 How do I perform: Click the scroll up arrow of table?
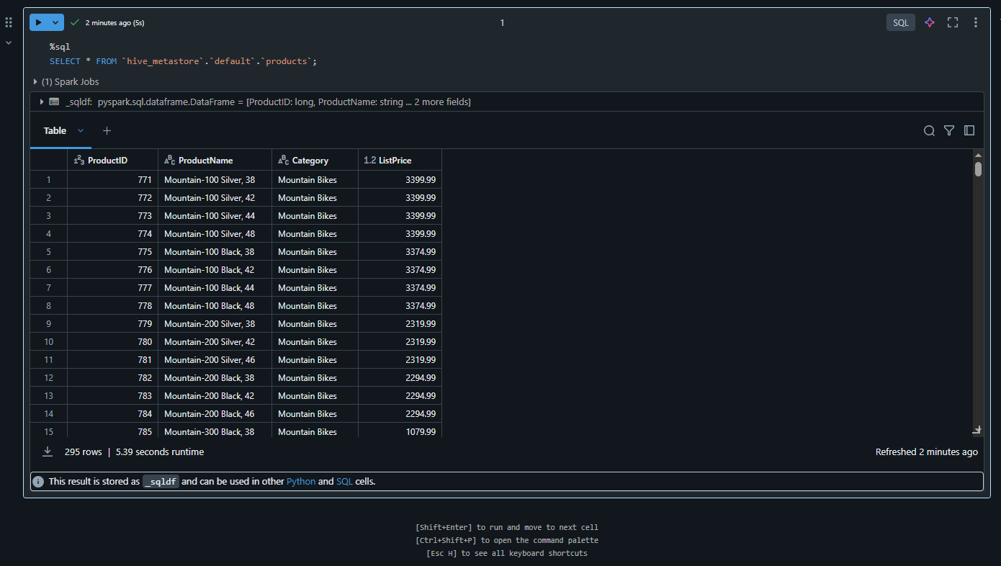tap(978, 154)
